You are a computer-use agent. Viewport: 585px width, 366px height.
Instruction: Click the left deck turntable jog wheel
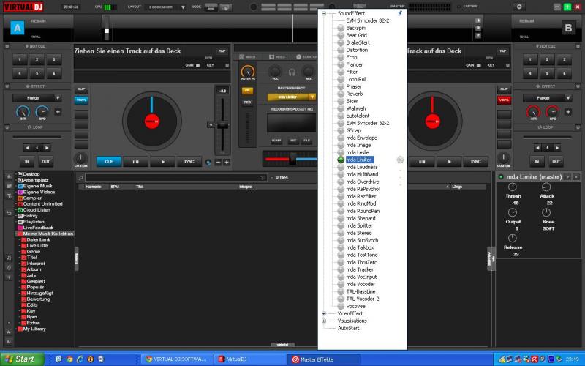[152, 121]
